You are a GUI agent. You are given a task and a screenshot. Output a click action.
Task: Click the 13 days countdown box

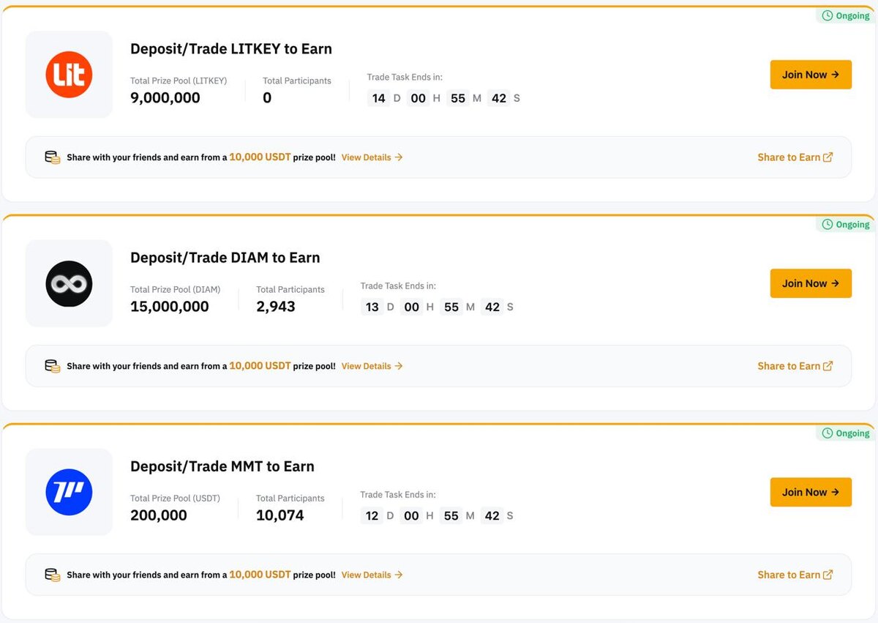(x=372, y=307)
